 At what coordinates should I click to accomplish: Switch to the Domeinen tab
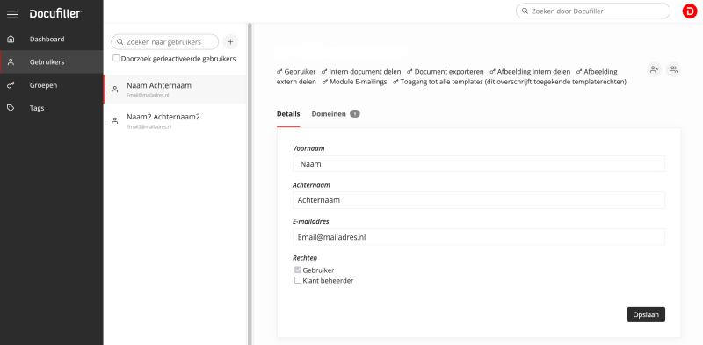[x=329, y=114]
